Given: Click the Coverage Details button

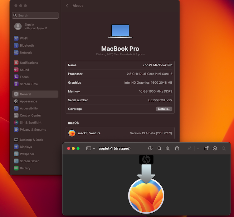Looking at the screenshot, I should pos(164,109).
